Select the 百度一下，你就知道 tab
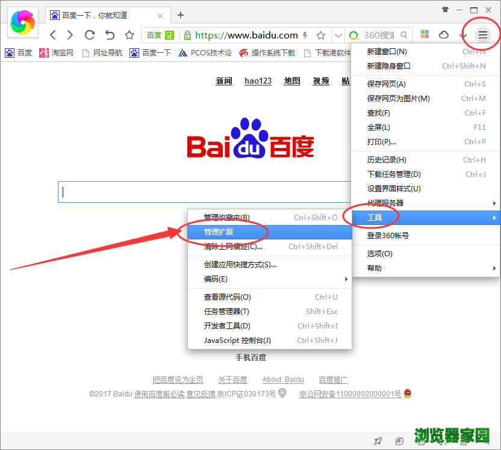Image resolution: width=501 pixels, height=450 pixels. click(107, 15)
